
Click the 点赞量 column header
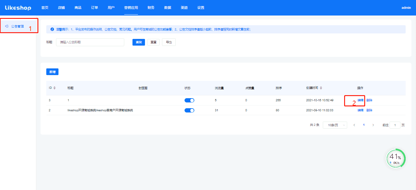click(x=250, y=88)
